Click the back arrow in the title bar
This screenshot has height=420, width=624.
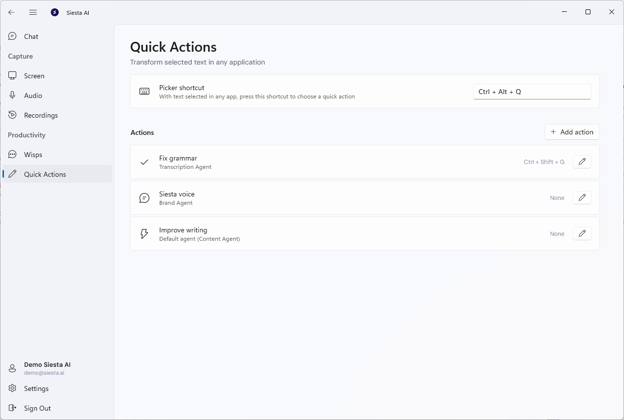[11, 12]
